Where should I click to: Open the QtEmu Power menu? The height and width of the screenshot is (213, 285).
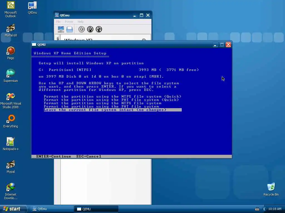tap(69, 22)
